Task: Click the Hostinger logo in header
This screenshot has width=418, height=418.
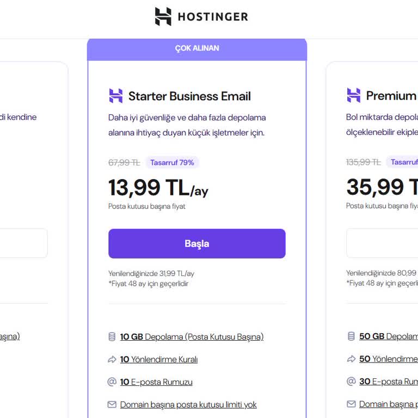Action: click(201, 16)
